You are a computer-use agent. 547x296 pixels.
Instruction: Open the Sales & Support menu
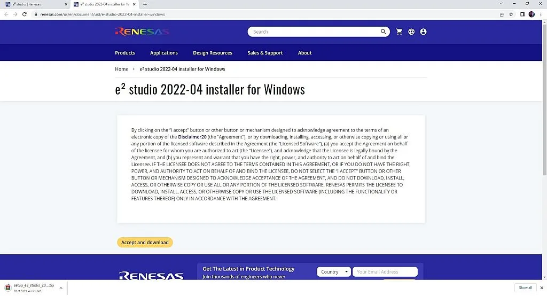pyautogui.click(x=265, y=53)
